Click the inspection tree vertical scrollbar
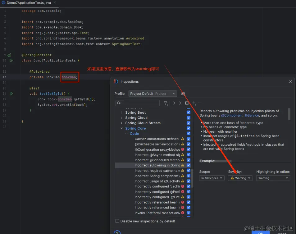 192,178
